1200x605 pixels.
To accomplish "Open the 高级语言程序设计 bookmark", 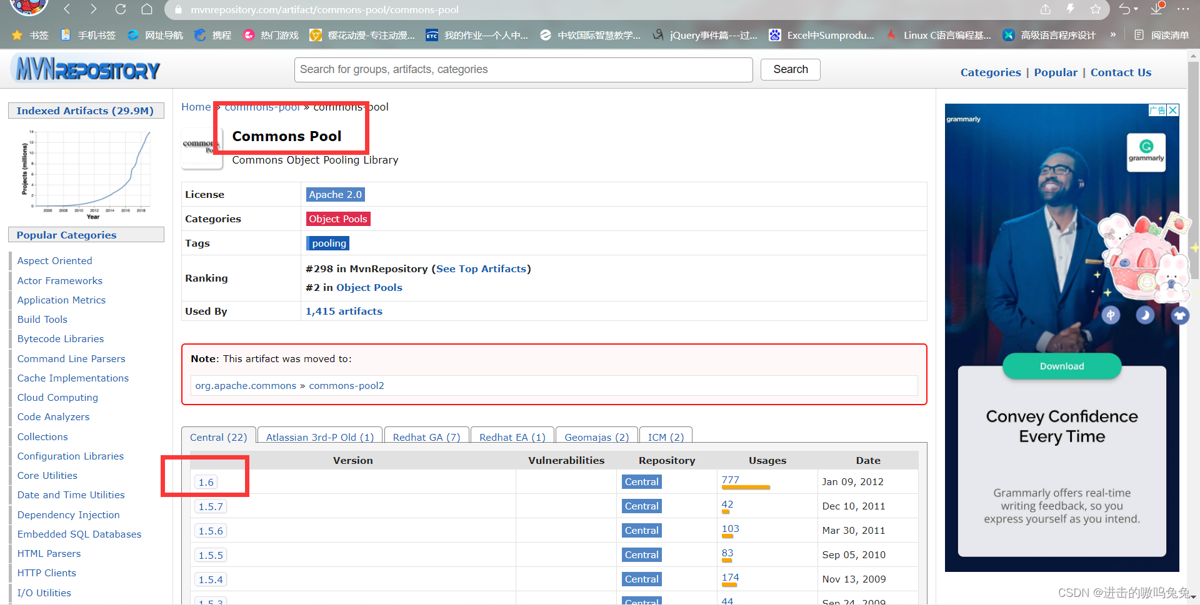I will click(x=1049, y=35).
